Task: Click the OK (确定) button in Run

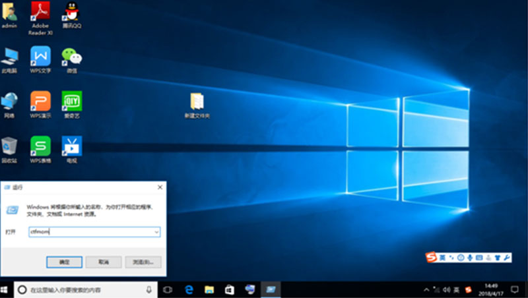Action: [64, 262]
